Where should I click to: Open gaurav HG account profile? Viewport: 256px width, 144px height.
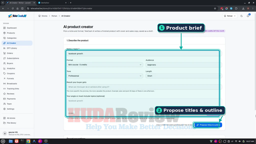[x=17, y=133]
